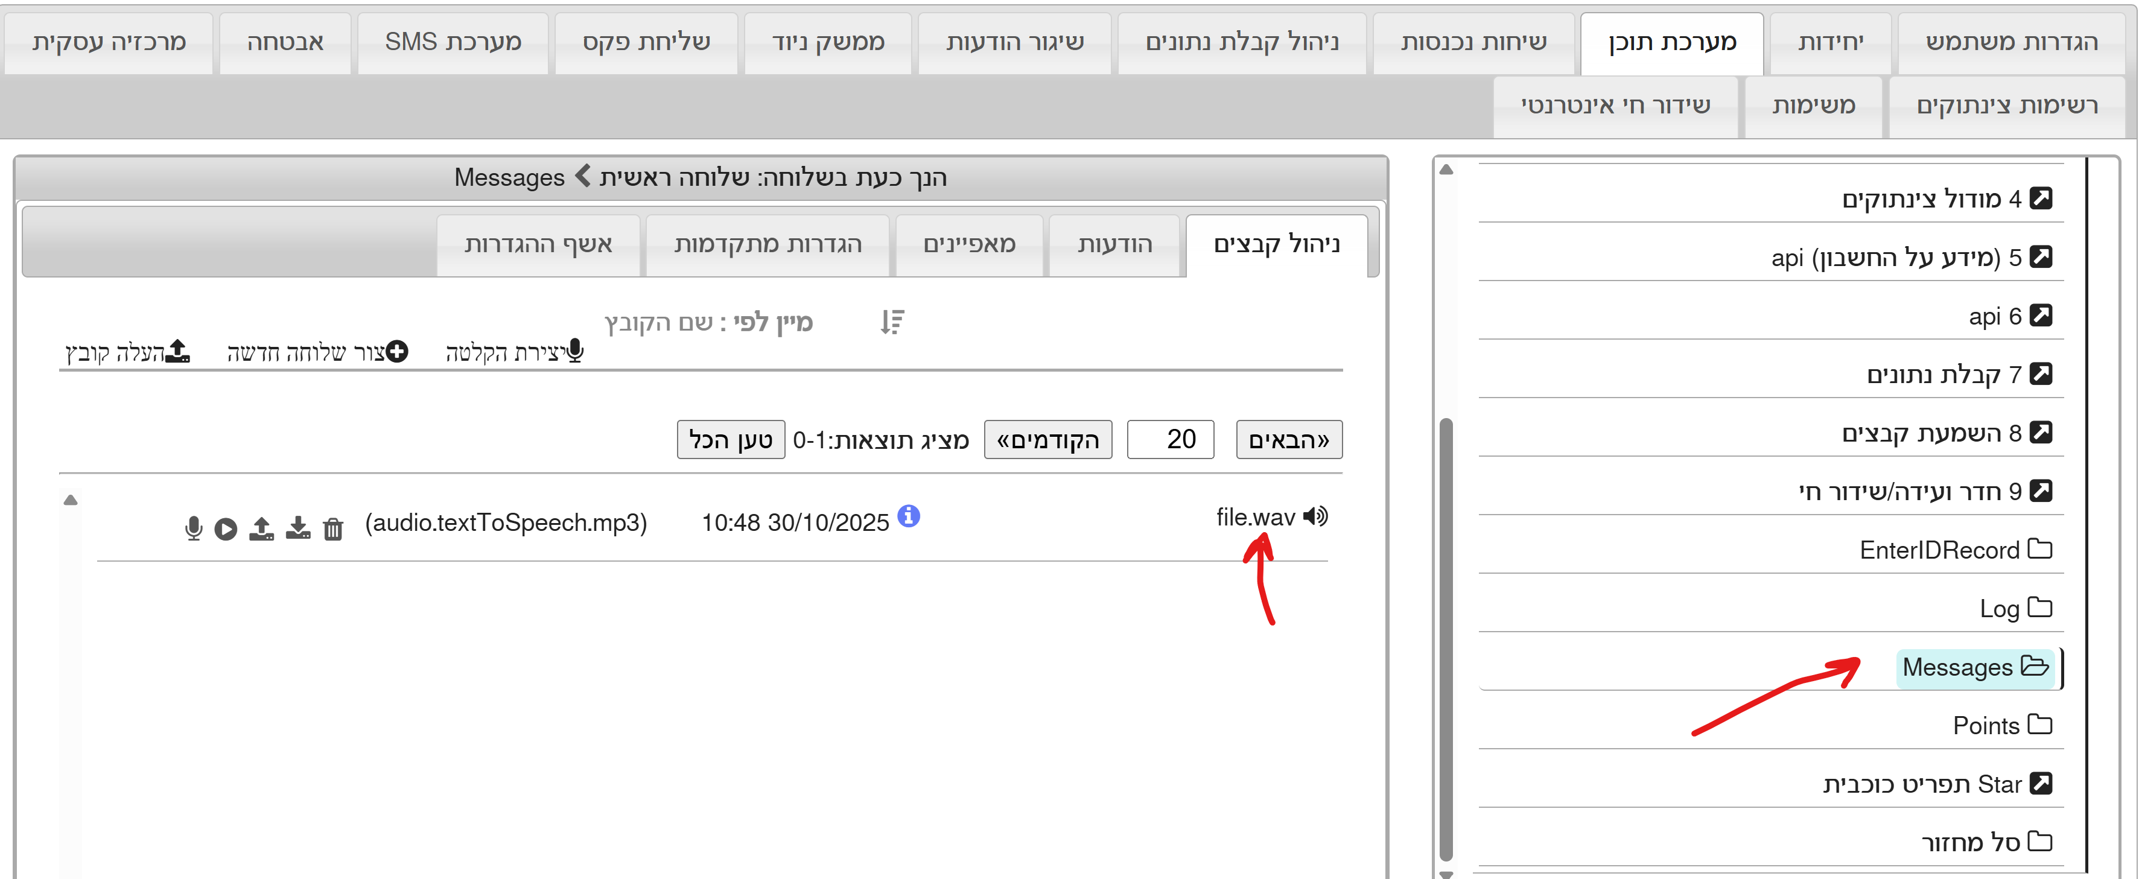Open the EnterIDRecord folder
Viewport: 2139px width, 879px height.
[x=1954, y=550]
